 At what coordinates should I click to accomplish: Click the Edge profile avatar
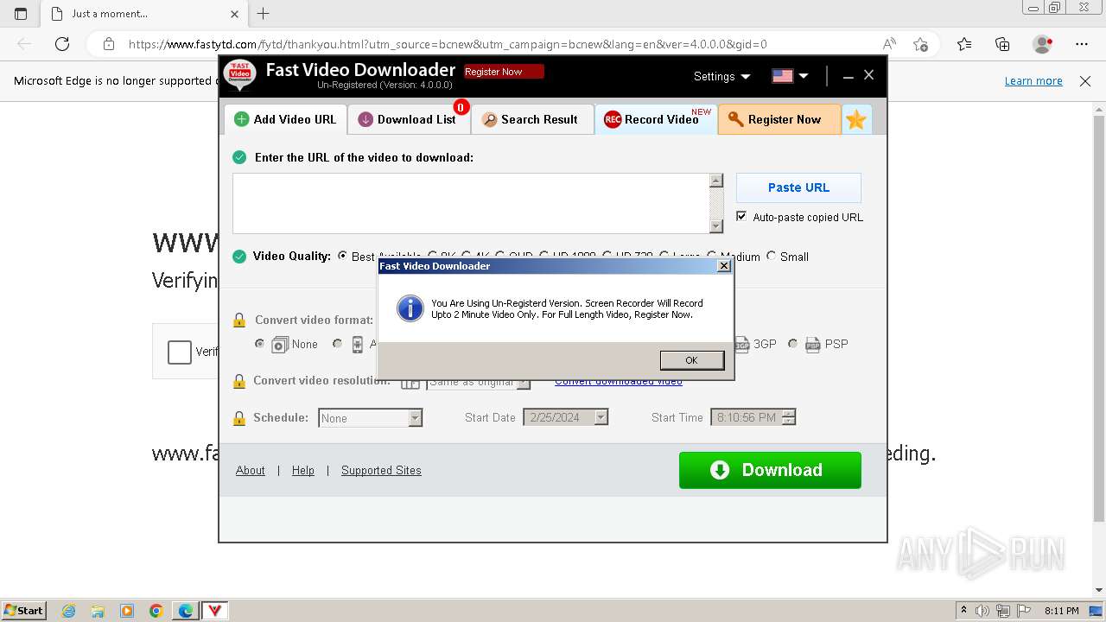(1043, 44)
